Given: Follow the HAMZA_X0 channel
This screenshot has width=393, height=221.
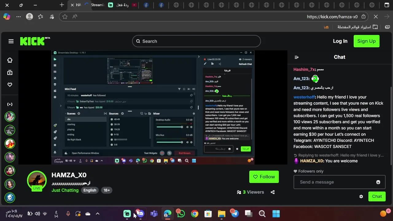Looking at the screenshot, I should 264,177.
